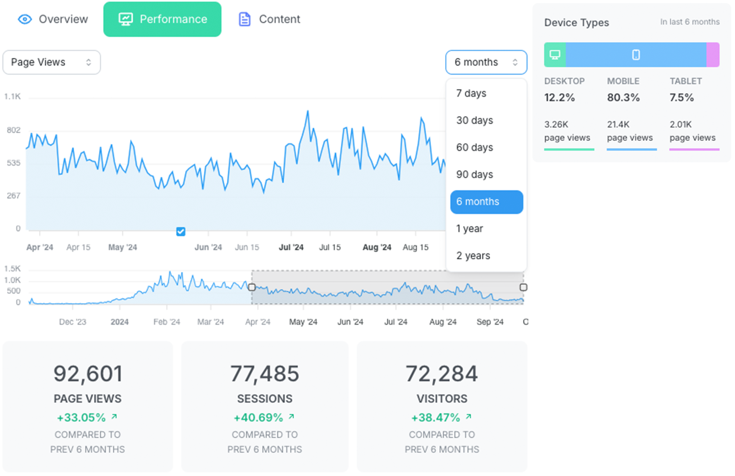
Task: Click the Performance monitor chart icon
Action: coord(126,19)
